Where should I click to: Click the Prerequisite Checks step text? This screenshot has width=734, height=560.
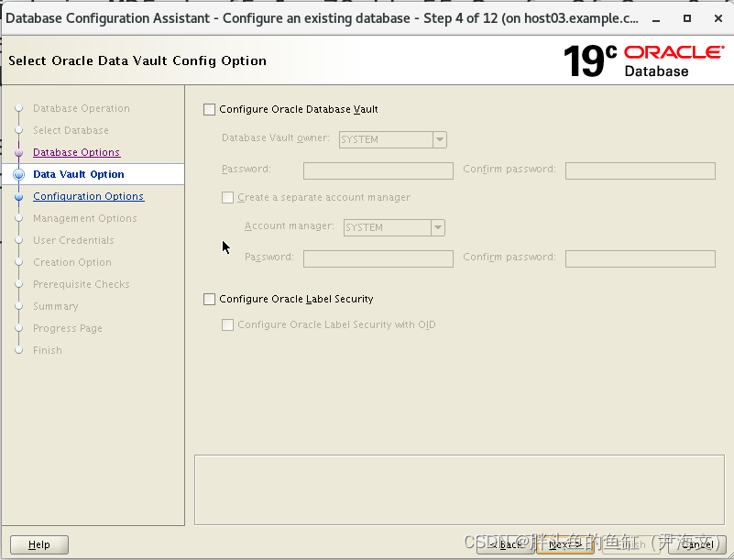(81, 284)
